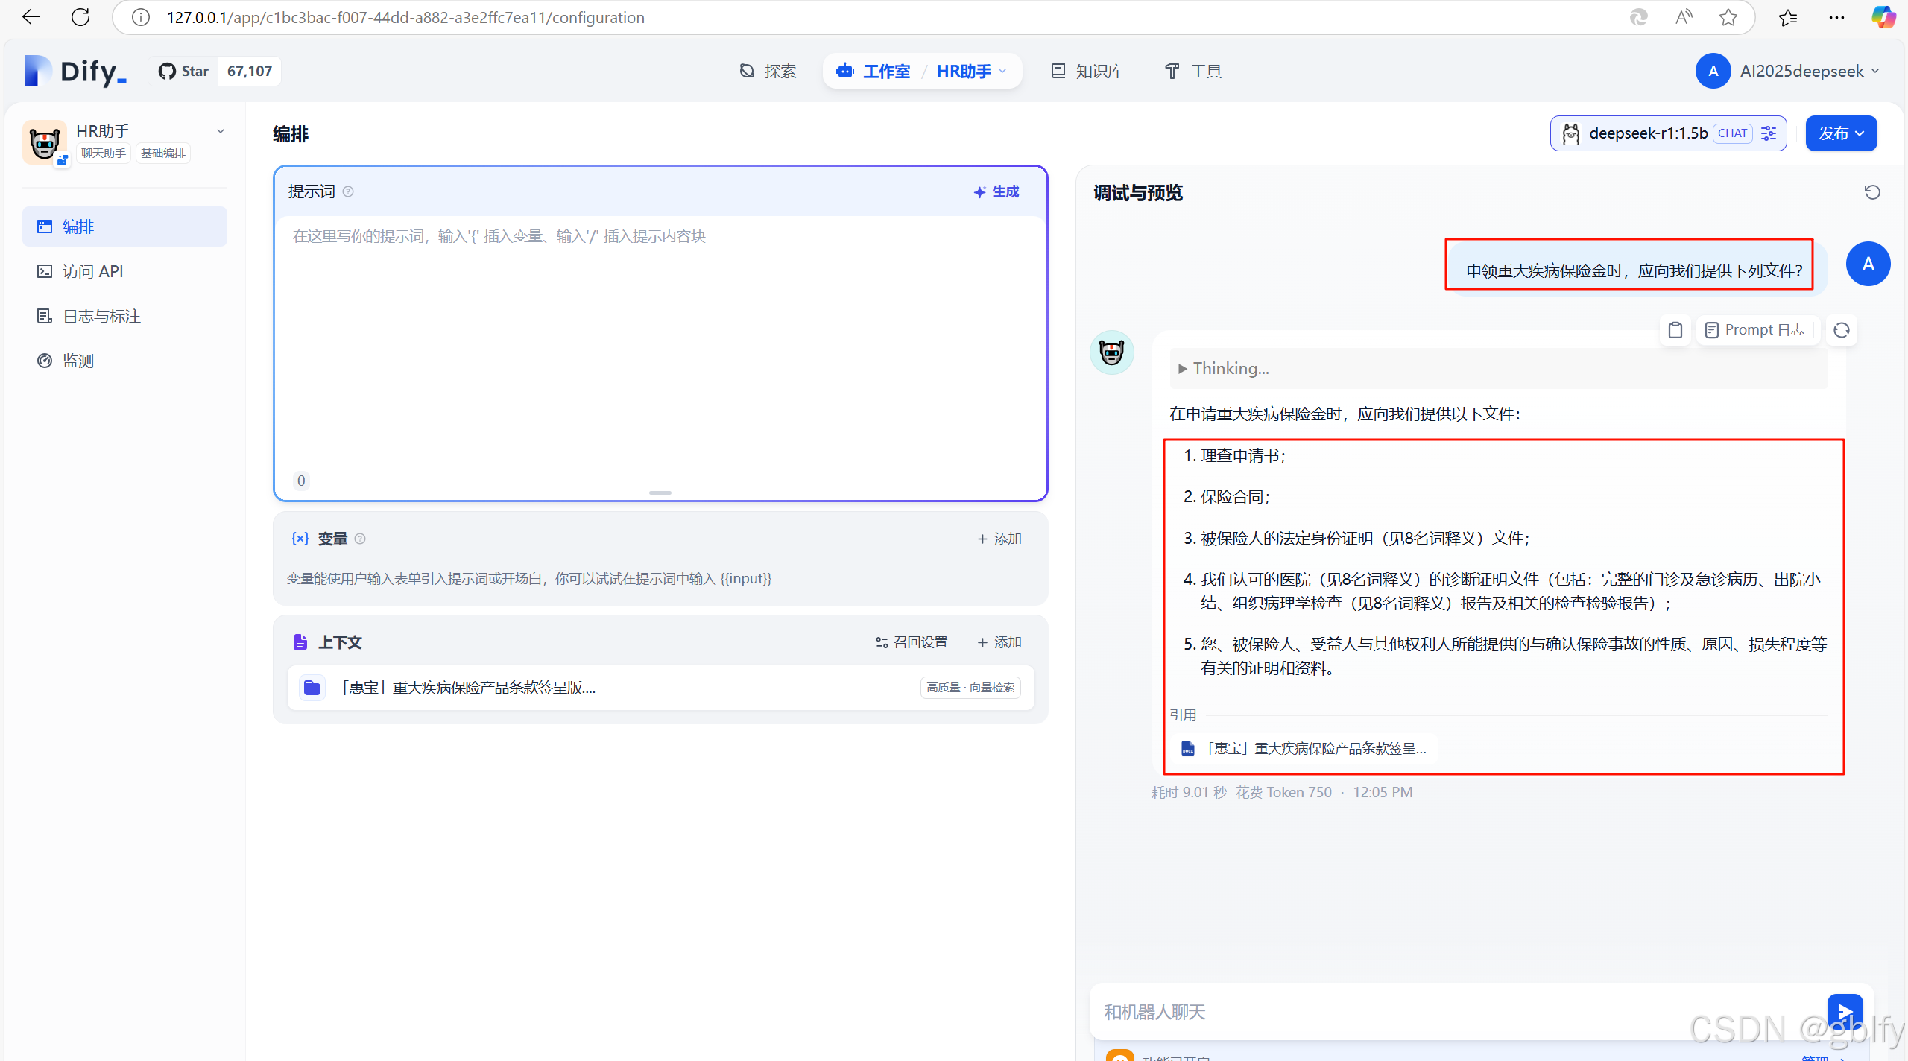Screen dimensions: 1908x1061
Task: Click the 编排 page heading
Action: [291, 134]
